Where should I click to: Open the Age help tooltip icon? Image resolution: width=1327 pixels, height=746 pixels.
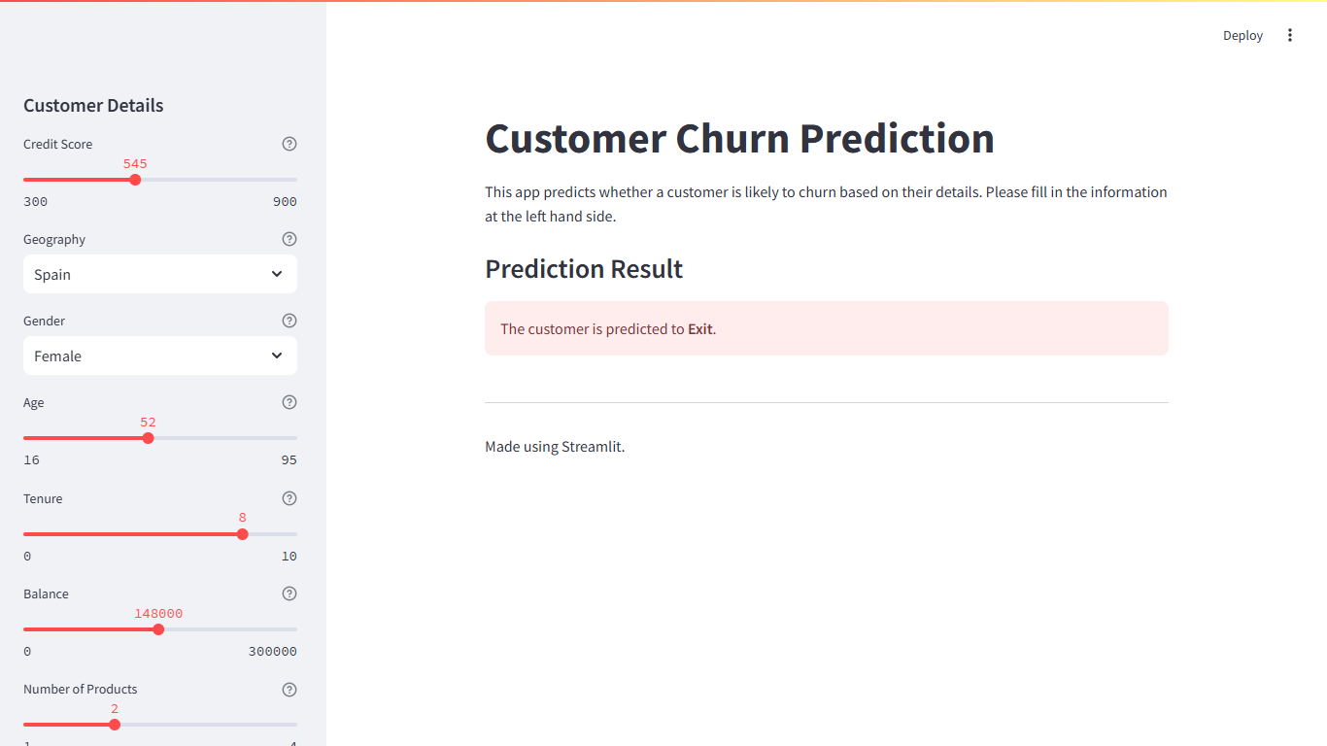click(x=289, y=401)
